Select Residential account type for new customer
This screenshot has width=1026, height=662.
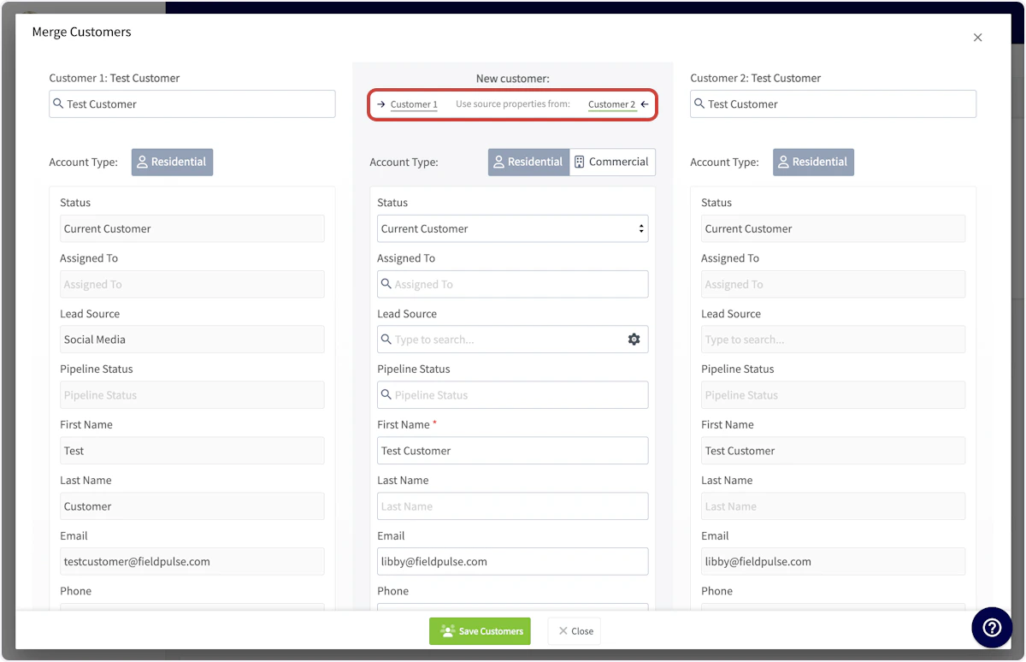pyautogui.click(x=528, y=162)
